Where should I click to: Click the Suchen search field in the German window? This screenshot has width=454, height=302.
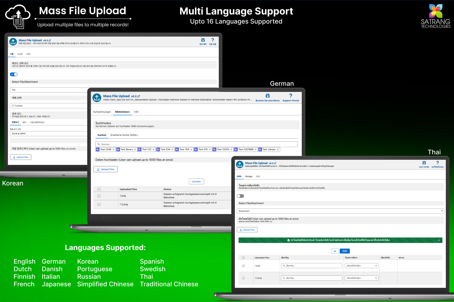coord(196,144)
